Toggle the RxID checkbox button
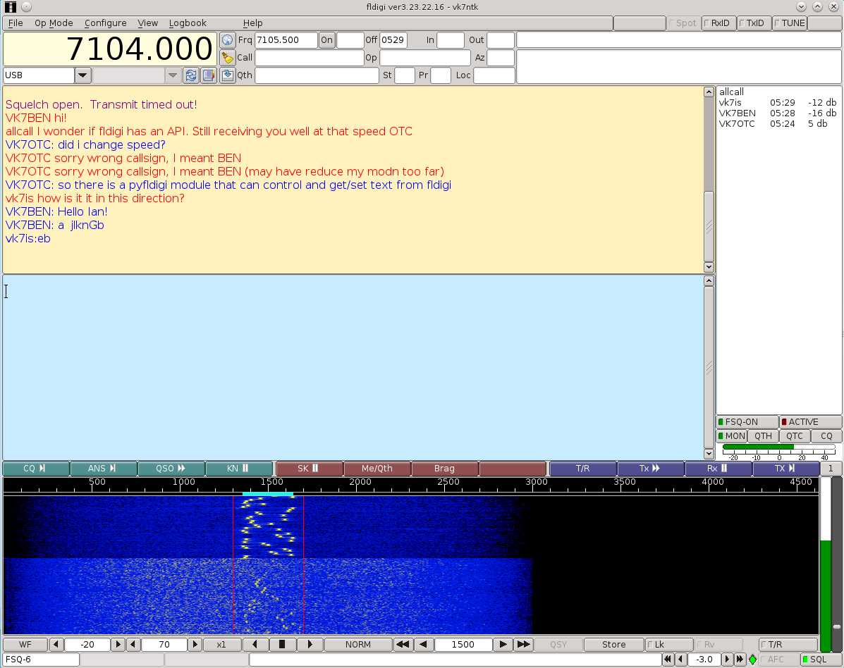 pyautogui.click(x=718, y=23)
